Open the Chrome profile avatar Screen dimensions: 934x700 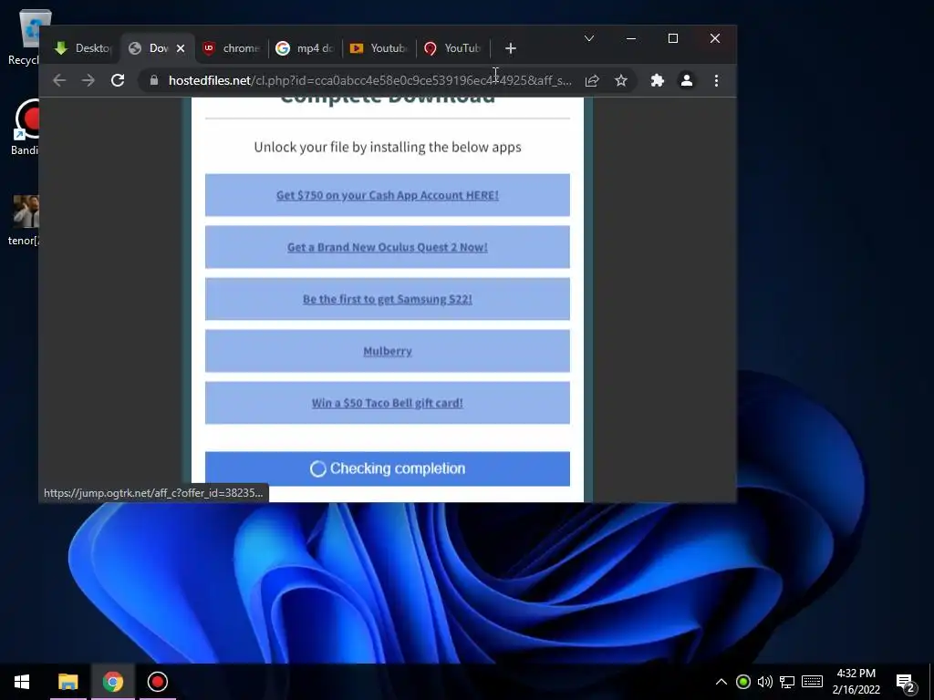(x=686, y=80)
